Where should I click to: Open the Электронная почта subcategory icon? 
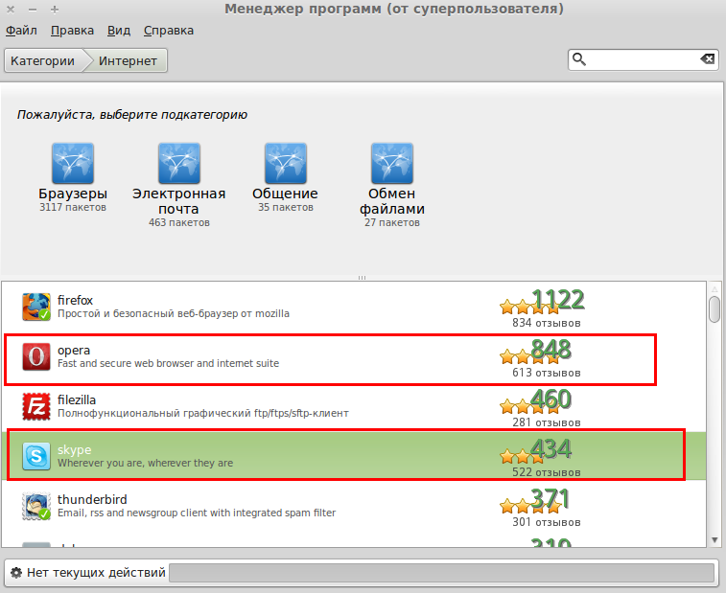(179, 163)
